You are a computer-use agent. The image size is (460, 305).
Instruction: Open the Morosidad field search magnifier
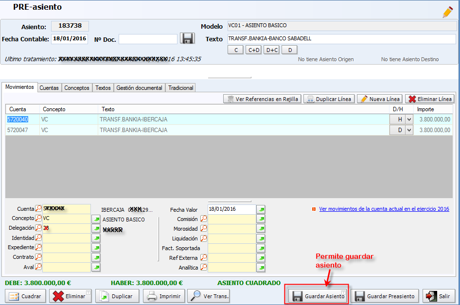point(204,229)
